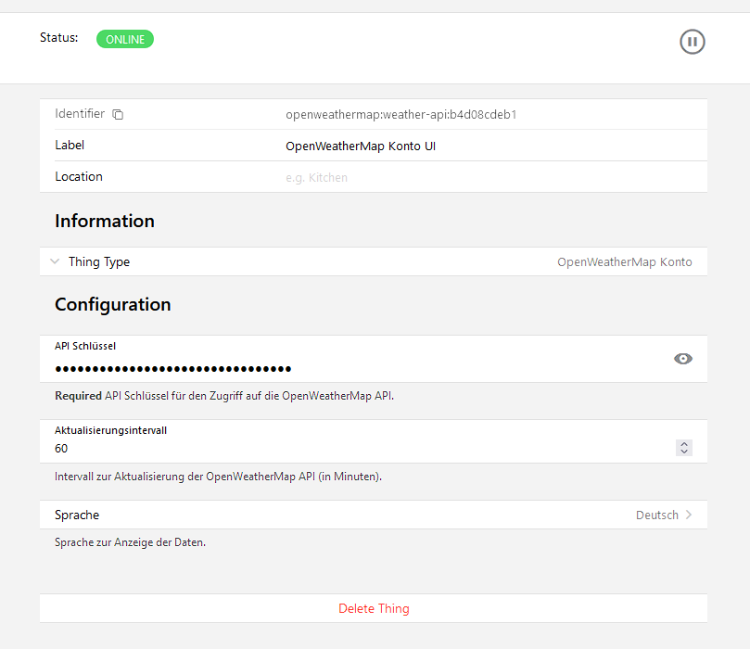
Task: Increase Aktualisierungsintervall with the up arrow
Action: point(684,444)
